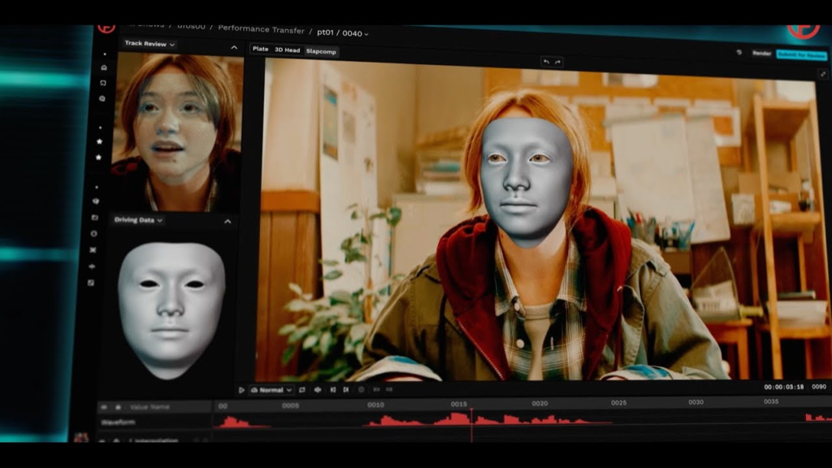Image resolution: width=832 pixels, height=468 pixels.
Task: Expand viewer to fullscreen
Action: coord(822,74)
